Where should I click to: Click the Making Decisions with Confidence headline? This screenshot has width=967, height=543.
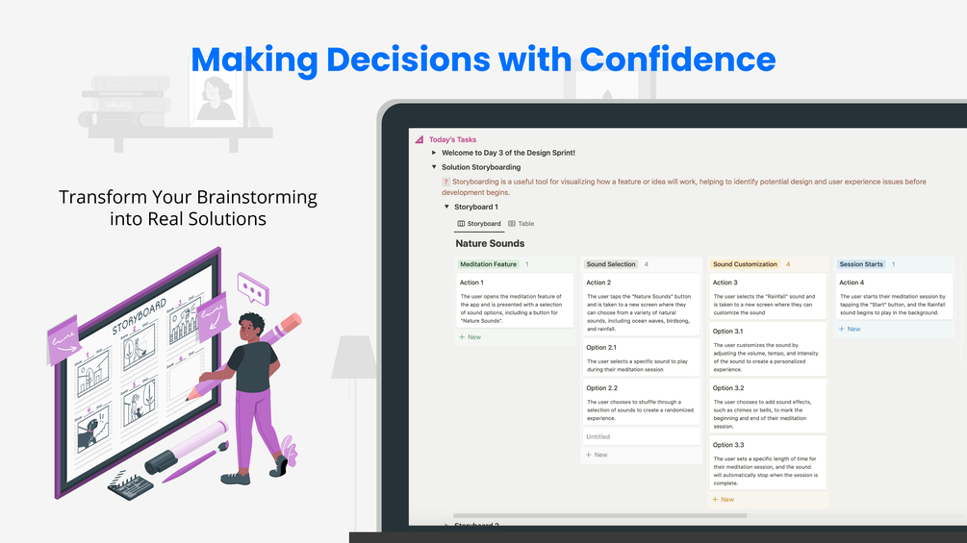pyautogui.click(x=483, y=60)
